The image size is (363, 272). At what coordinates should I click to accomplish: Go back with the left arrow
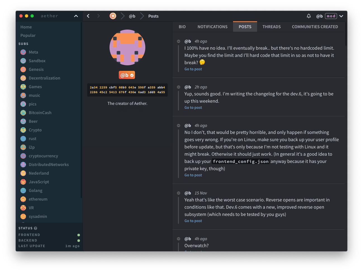(88, 16)
